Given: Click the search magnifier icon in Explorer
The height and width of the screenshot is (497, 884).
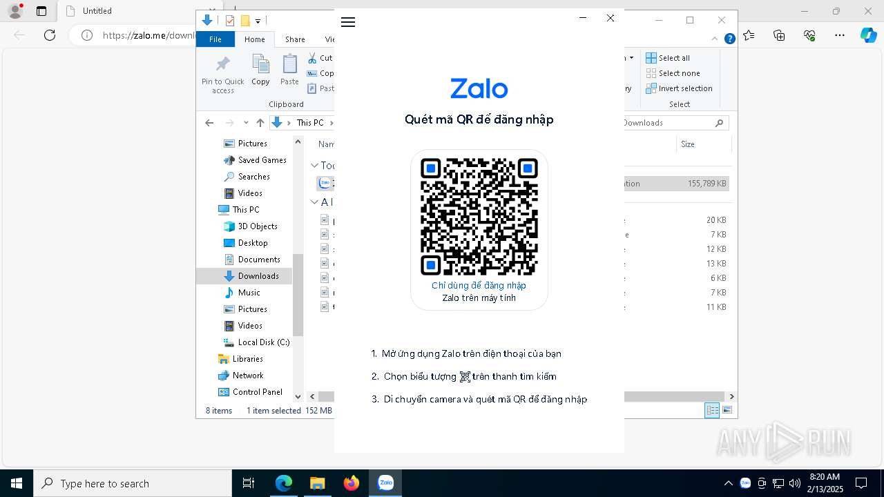Looking at the screenshot, I should tap(720, 123).
